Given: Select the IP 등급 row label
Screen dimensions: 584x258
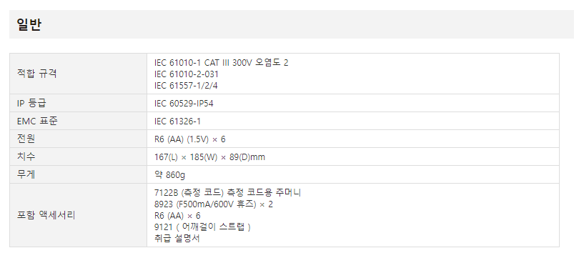Looking at the screenshot, I should point(31,103).
